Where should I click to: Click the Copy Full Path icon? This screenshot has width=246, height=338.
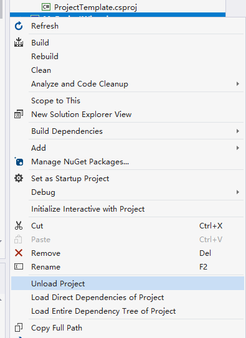[x=19, y=327]
